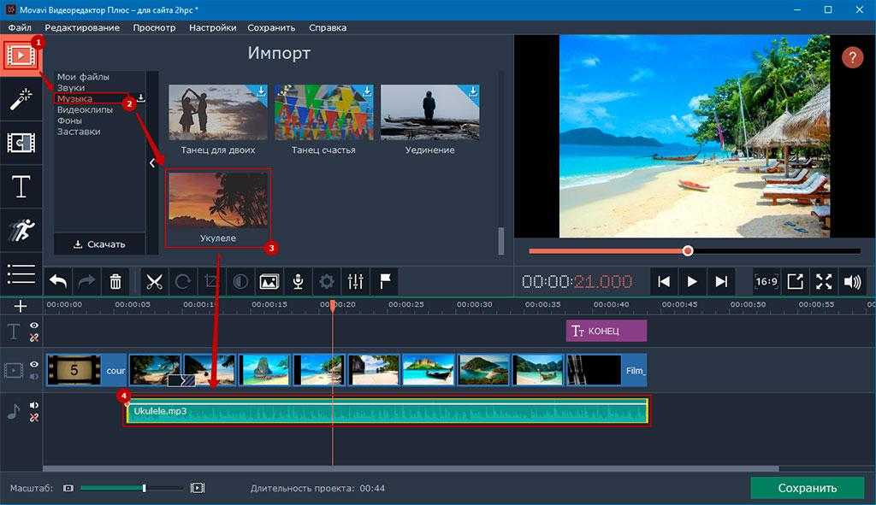Select Уединение music thumbnail
Screen dimensions: 876x505
[429, 113]
